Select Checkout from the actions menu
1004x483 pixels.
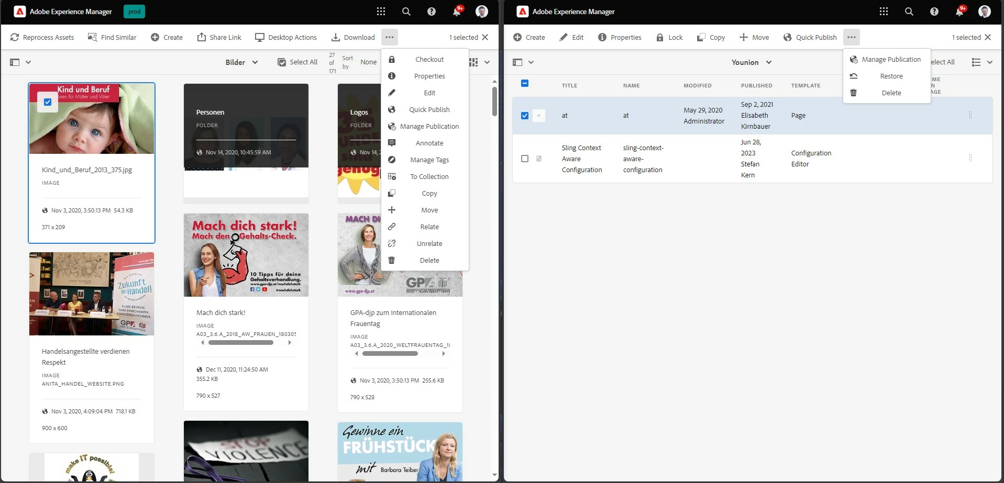click(x=425, y=60)
